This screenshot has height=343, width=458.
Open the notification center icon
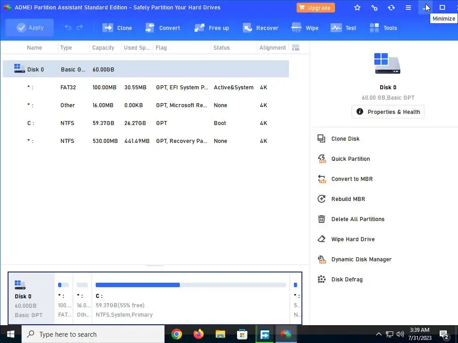444,335
